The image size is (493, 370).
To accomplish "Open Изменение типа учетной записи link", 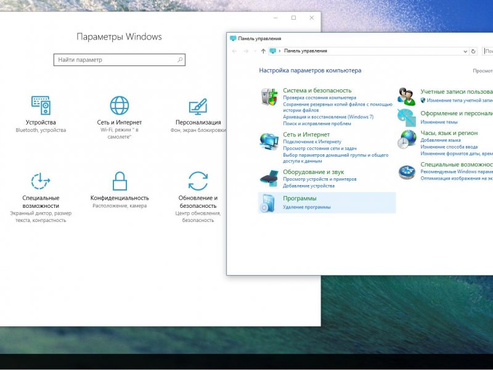I will click(460, 101).
